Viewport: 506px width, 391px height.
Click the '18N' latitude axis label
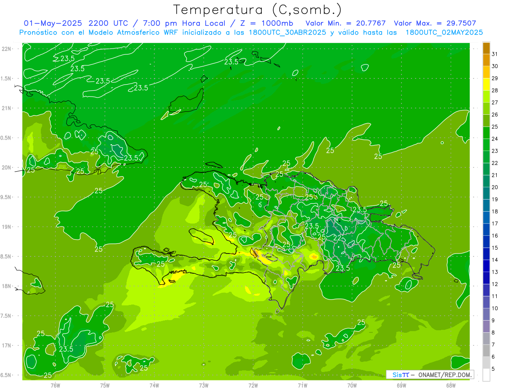[7, 286]
